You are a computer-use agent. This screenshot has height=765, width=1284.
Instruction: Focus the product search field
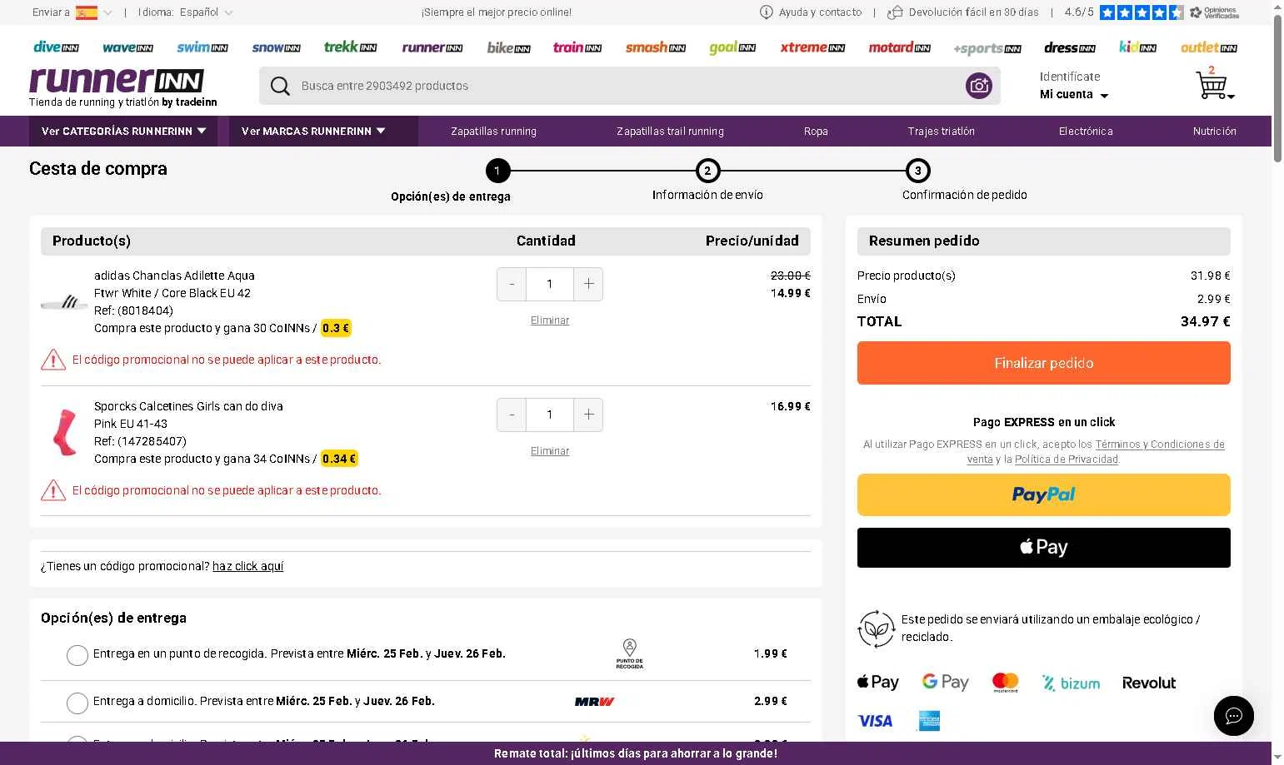629,86
